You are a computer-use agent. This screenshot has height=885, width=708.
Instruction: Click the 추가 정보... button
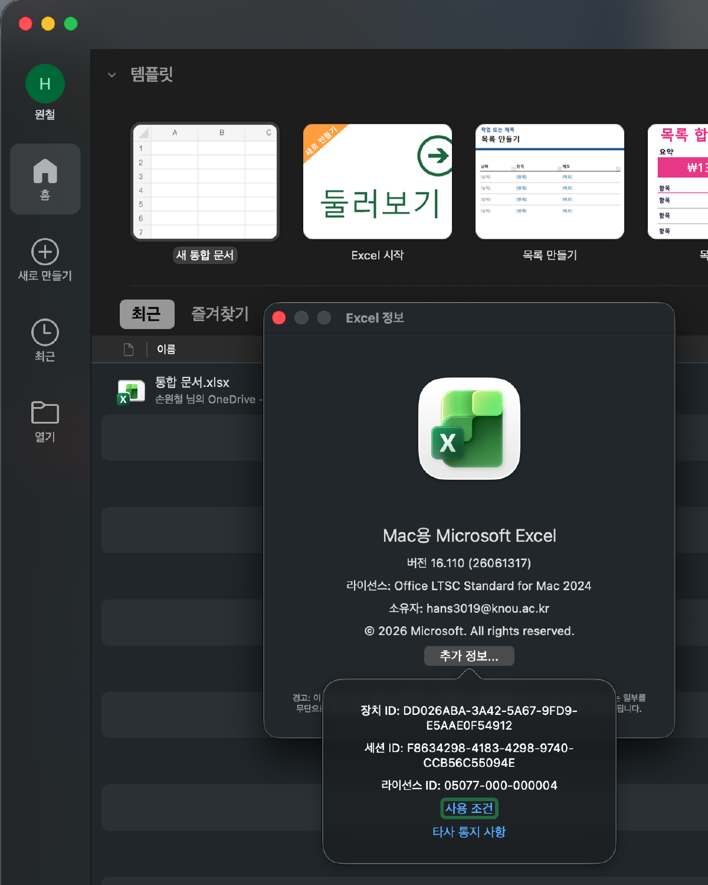coord(469,656)
